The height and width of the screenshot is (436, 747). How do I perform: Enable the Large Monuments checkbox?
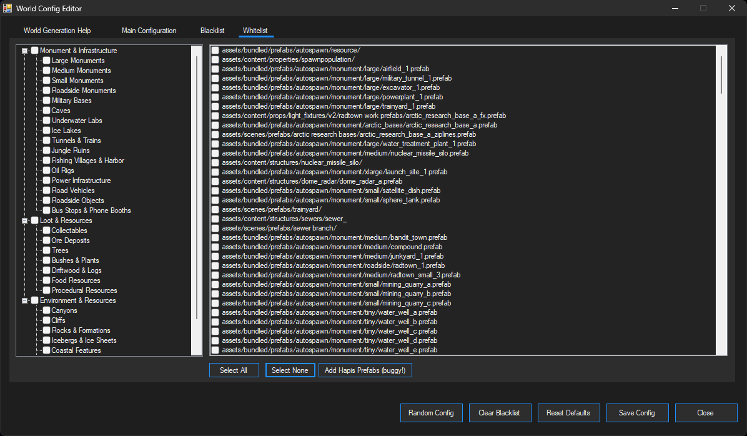click(46, 61)
